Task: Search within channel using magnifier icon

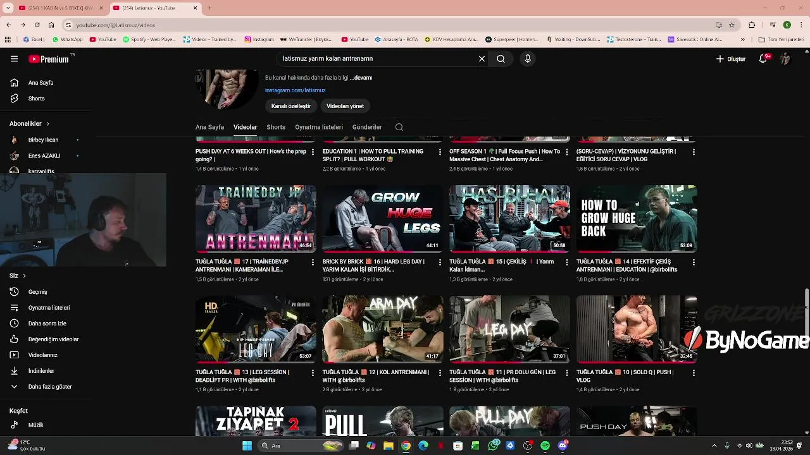Action: point(399,127)
